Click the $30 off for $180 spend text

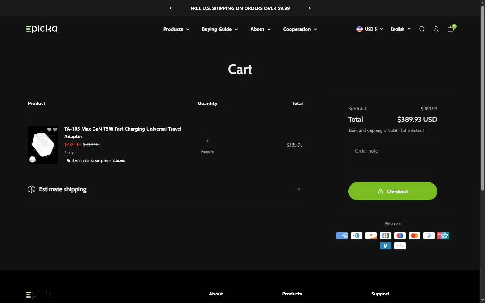(99, 161)
